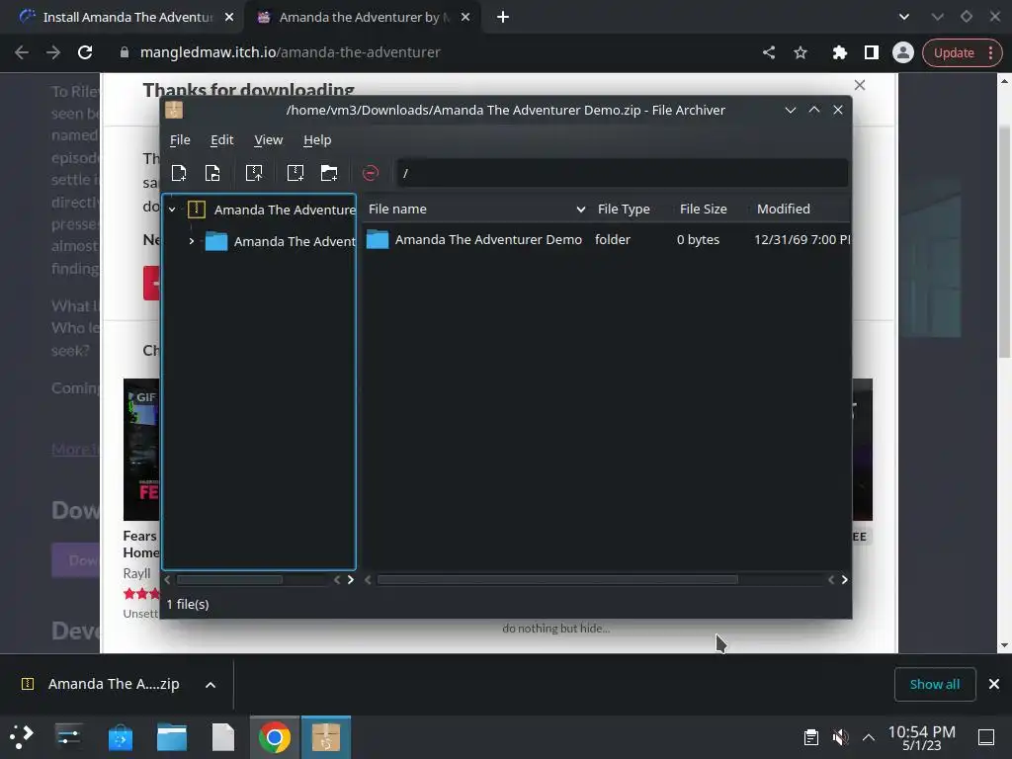Open a new Chrome tab
This screenshot has width=1012, height=759.
click(503, 18)
